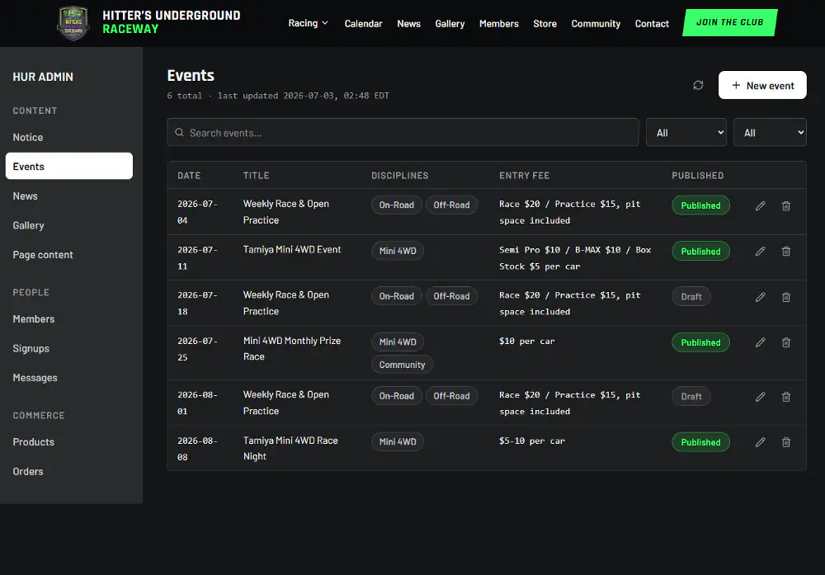
Task: Edit the Tamiya Mini 4WD Race Night event
Action: click(761, 442)
